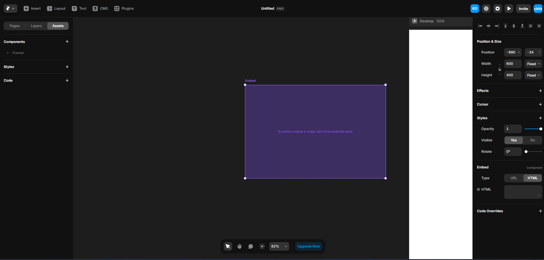544x260 pixels.
Task: Open the globe site settings icon
Action: coord(486,9)
